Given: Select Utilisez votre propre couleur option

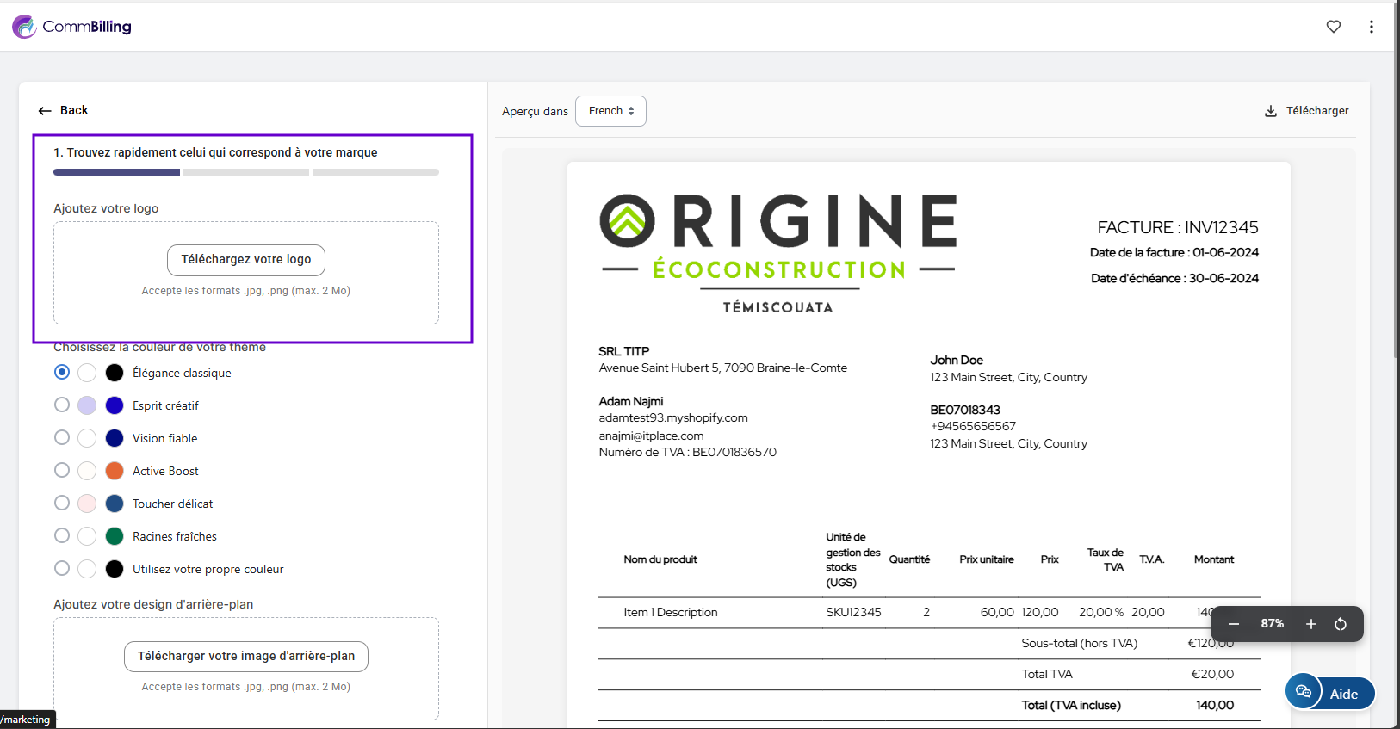Looking at the screenshot, I should pyautogui.click(x=62, y=568).
